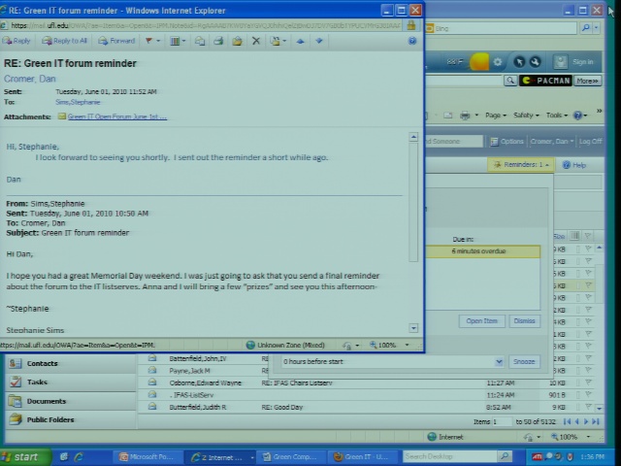Open Documents in the navigation pane
Image resolution: width=621 pixels, height=466 pixels.
71,401
